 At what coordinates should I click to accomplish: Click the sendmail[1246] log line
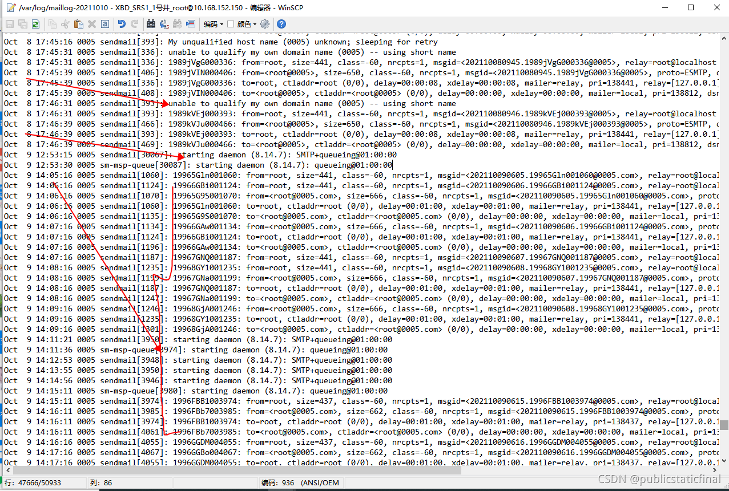pos(361,309)
